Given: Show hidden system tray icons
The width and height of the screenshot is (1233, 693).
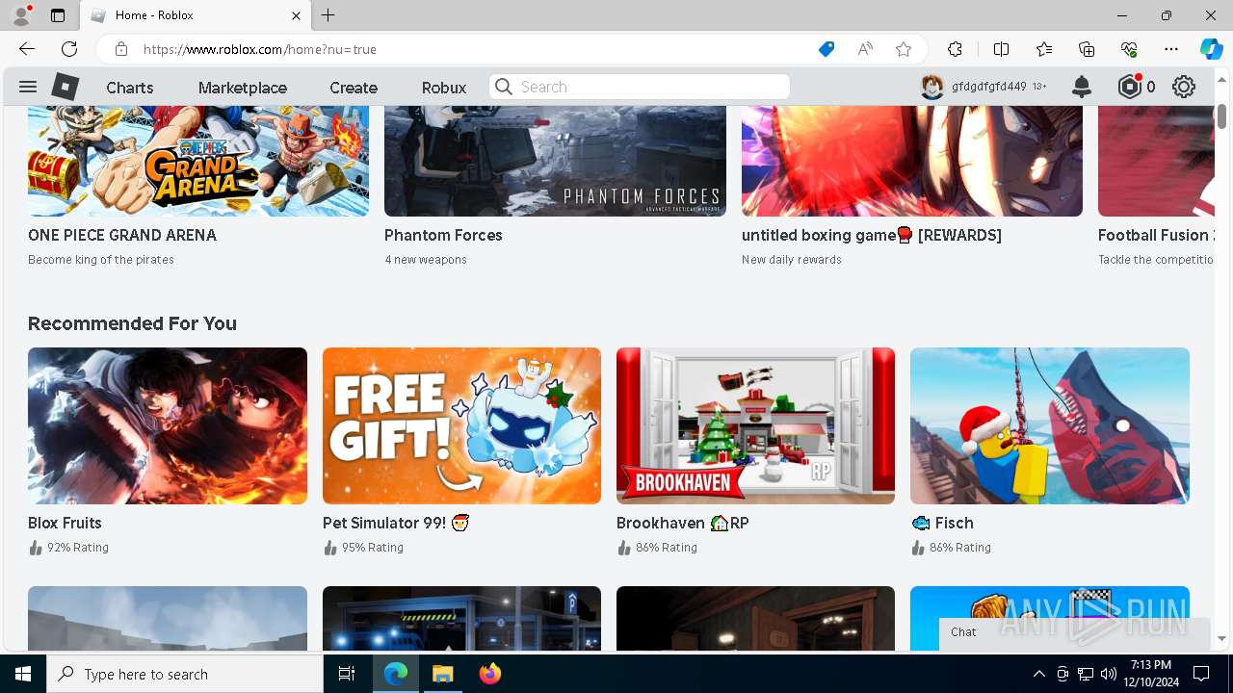Looking at the screenshot, I should pos(1038,674).
